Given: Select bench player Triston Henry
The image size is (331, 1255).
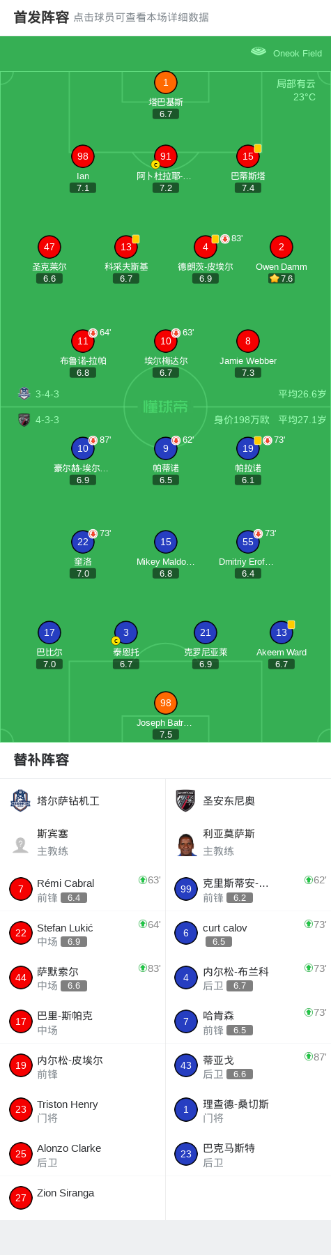Looking at the screenshot, I should [83, 1110].
